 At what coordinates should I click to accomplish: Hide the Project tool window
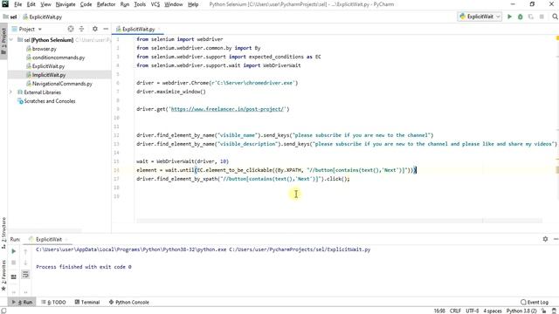[106, 29]
